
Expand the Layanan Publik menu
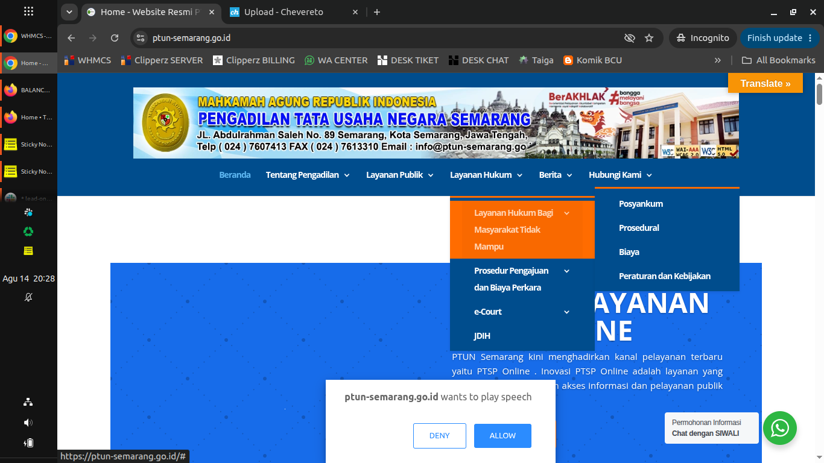400,175
